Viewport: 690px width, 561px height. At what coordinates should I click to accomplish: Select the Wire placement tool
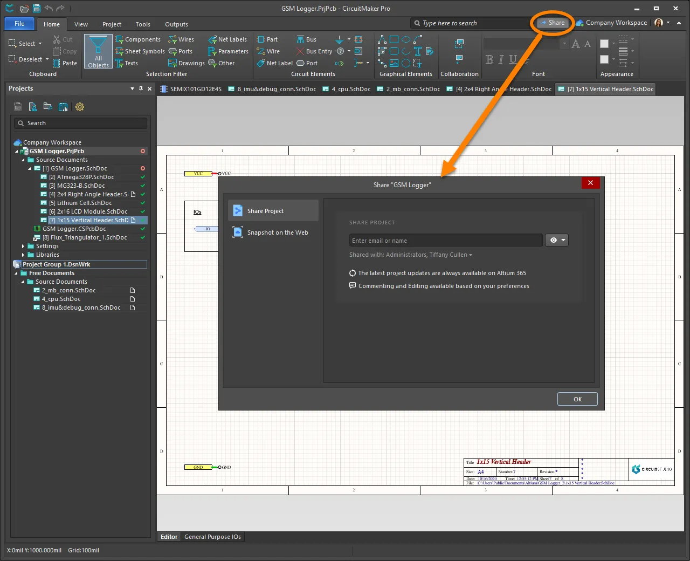point(268,51)
